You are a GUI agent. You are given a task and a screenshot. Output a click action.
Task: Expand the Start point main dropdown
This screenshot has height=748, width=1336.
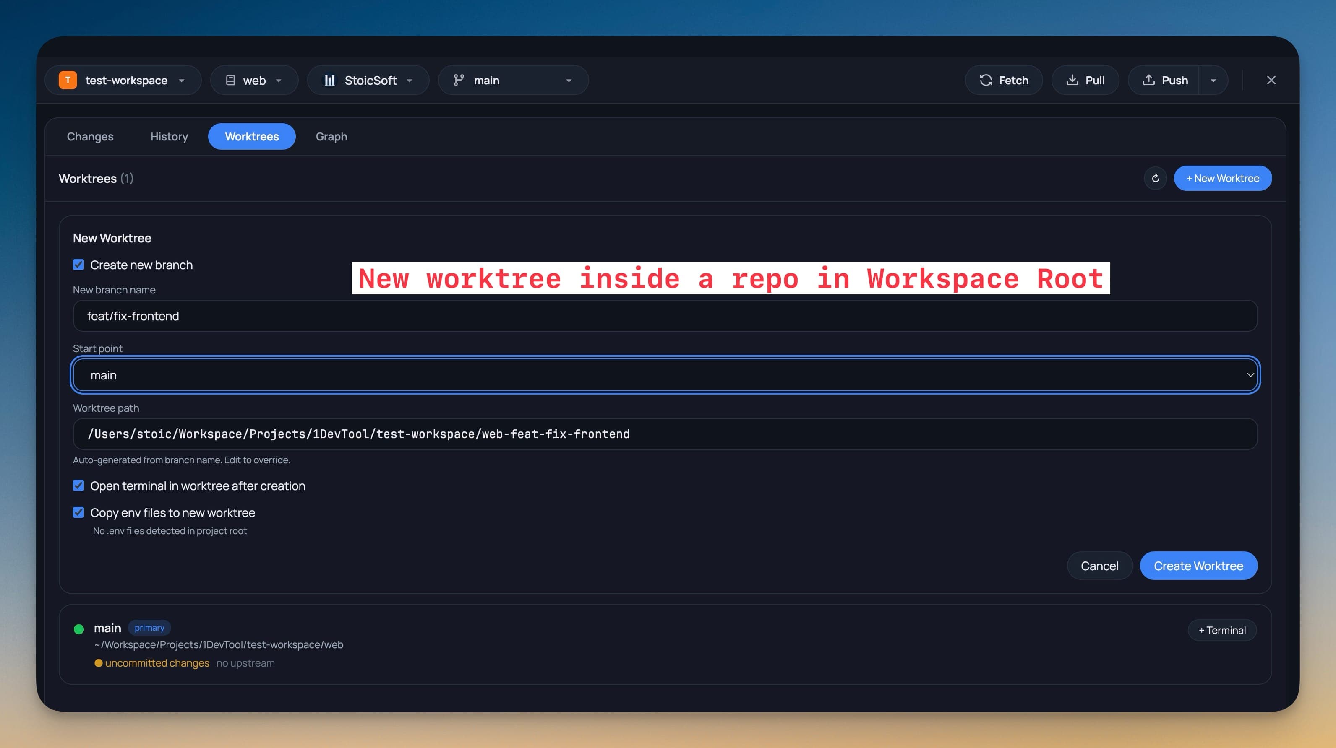tap(665, 375)
